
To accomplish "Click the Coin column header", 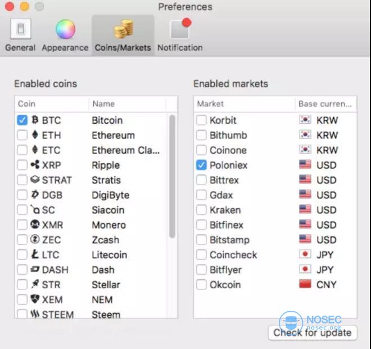I will point(52,104).
